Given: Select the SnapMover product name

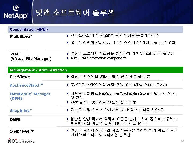Looking at the screenshot, I should [22, 131].
